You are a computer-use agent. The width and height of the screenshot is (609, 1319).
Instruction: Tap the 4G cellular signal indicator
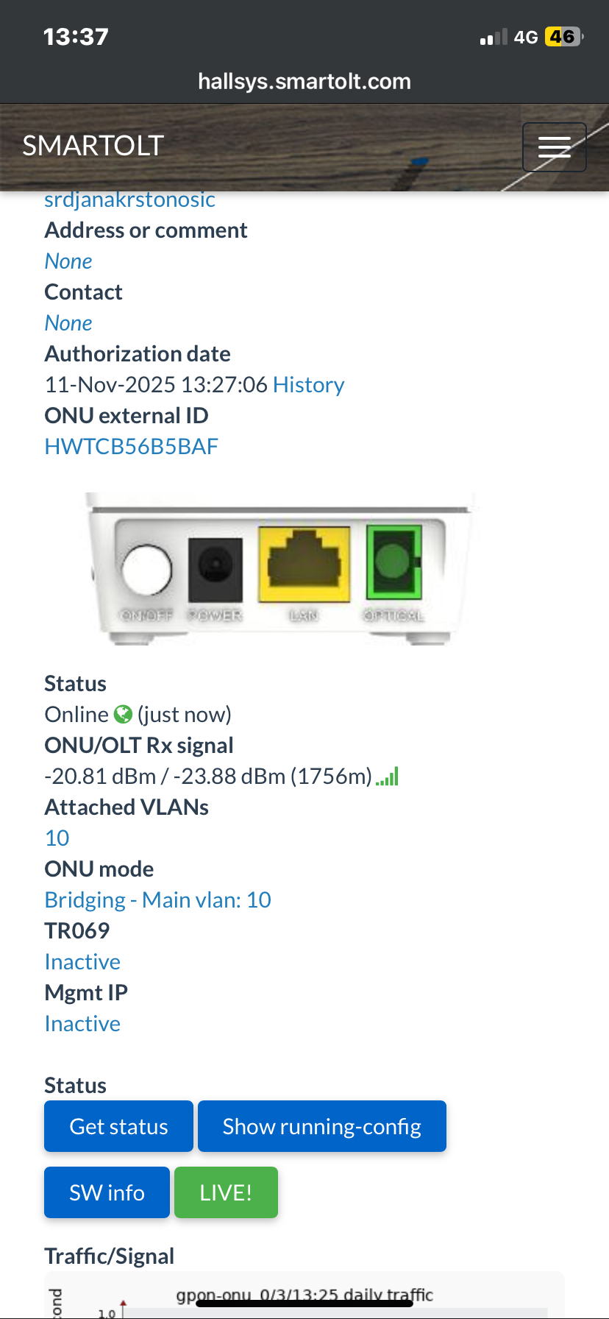point(509,37)
